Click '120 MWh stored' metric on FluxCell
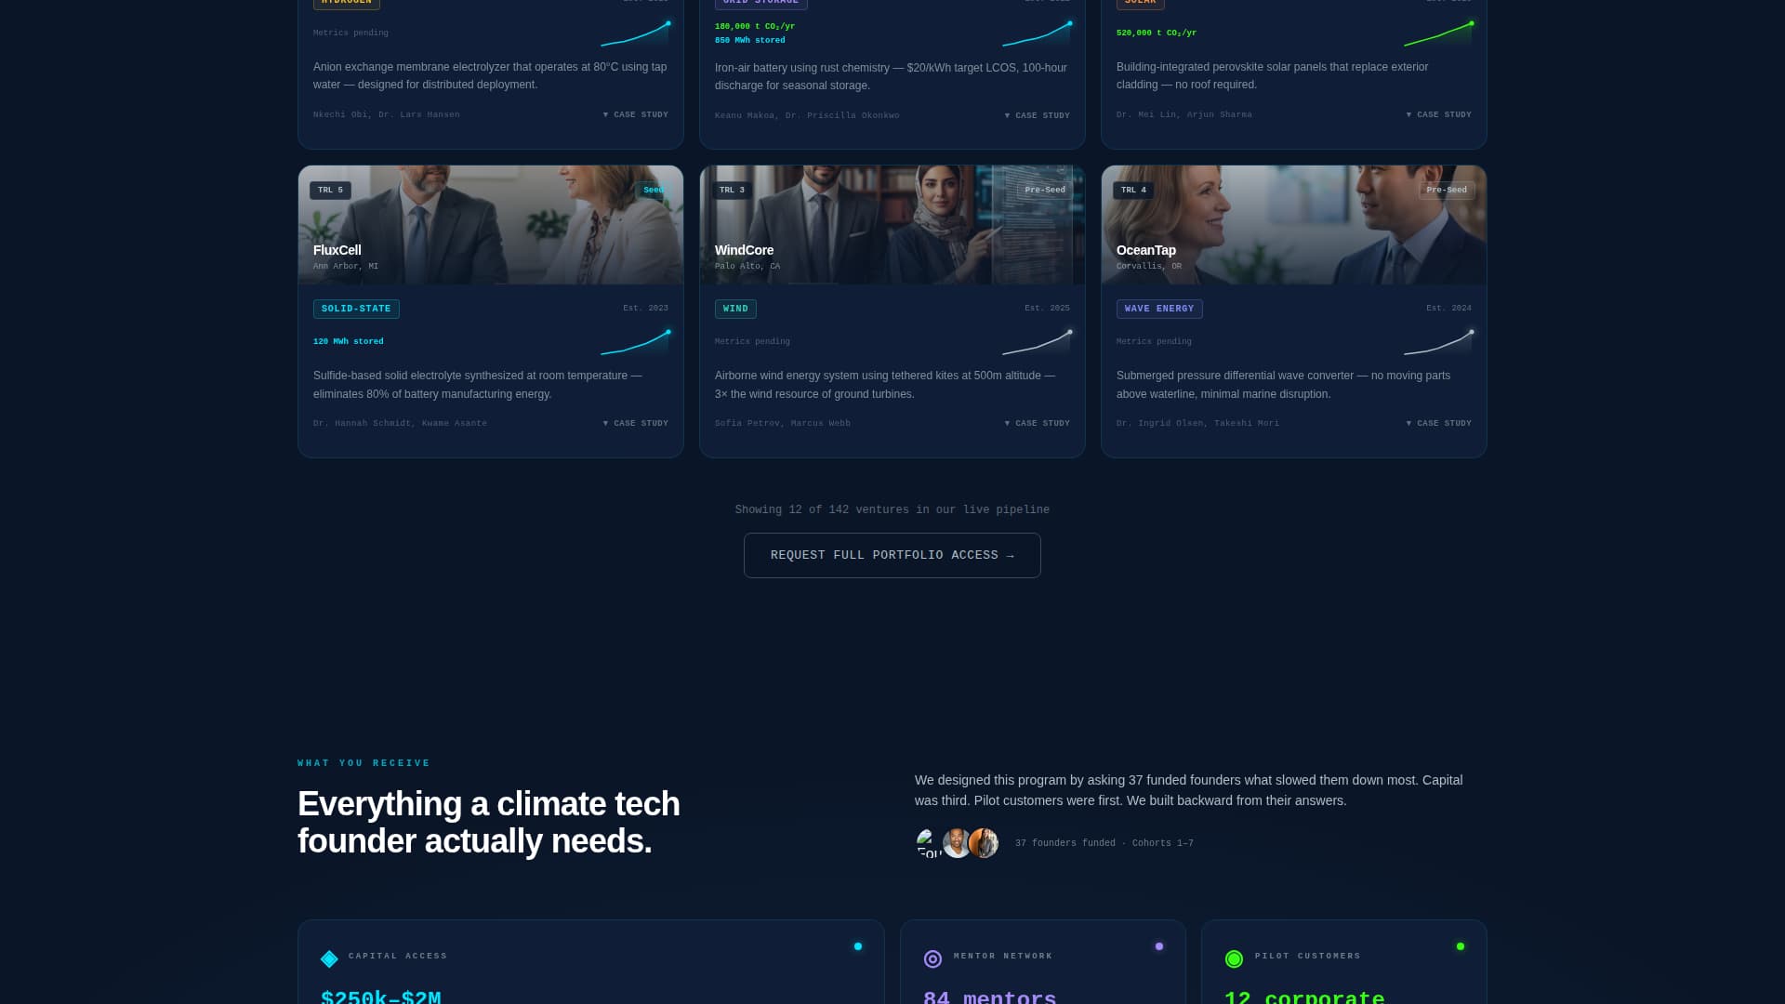Image resolution: width=1785 pixels, height=1004 pixels. (349, 341)
